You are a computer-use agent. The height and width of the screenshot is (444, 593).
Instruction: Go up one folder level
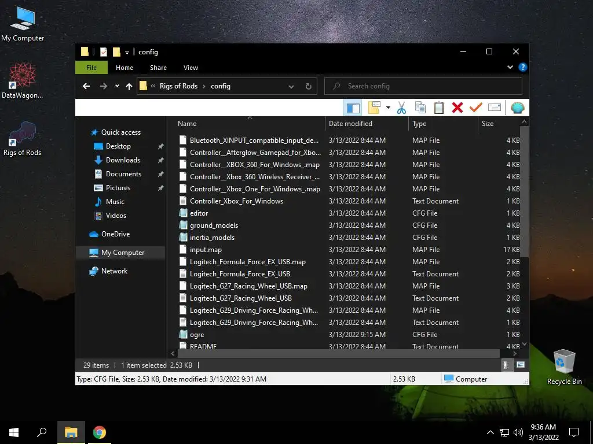[129, 87]
